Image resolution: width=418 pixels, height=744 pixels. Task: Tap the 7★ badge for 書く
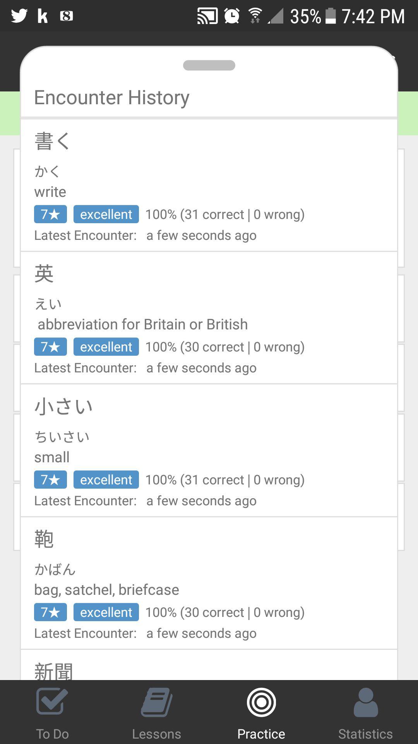[50, 214]
